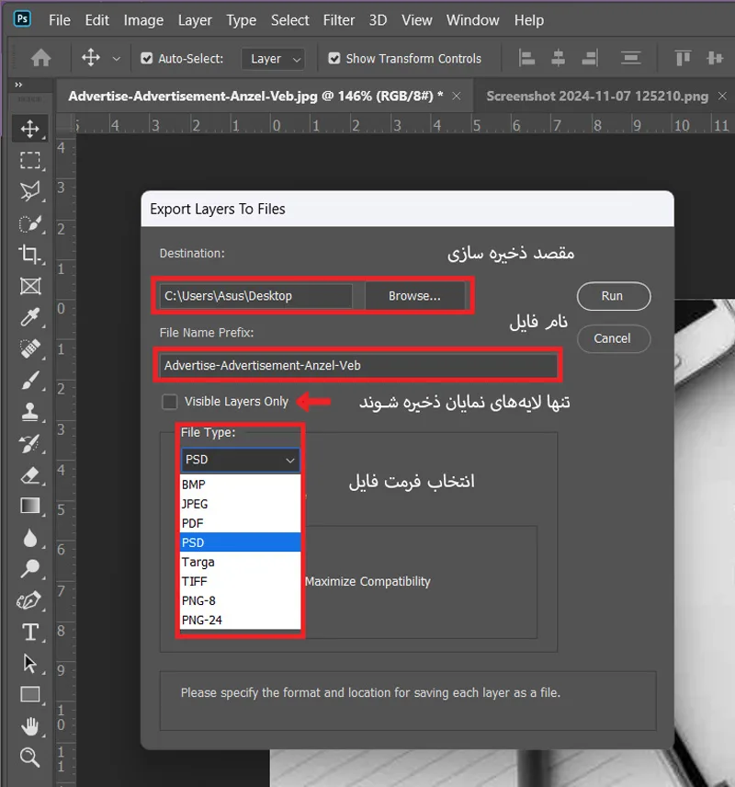Viewport: 735px width, 787px height.
Task: Open the Filter menu
Action: tap(339, 20)
